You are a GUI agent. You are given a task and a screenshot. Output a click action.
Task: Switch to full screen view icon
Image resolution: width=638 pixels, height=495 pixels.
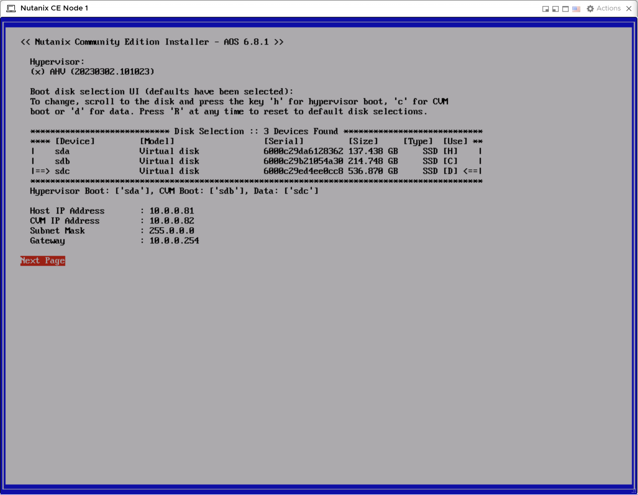[565, 9]
